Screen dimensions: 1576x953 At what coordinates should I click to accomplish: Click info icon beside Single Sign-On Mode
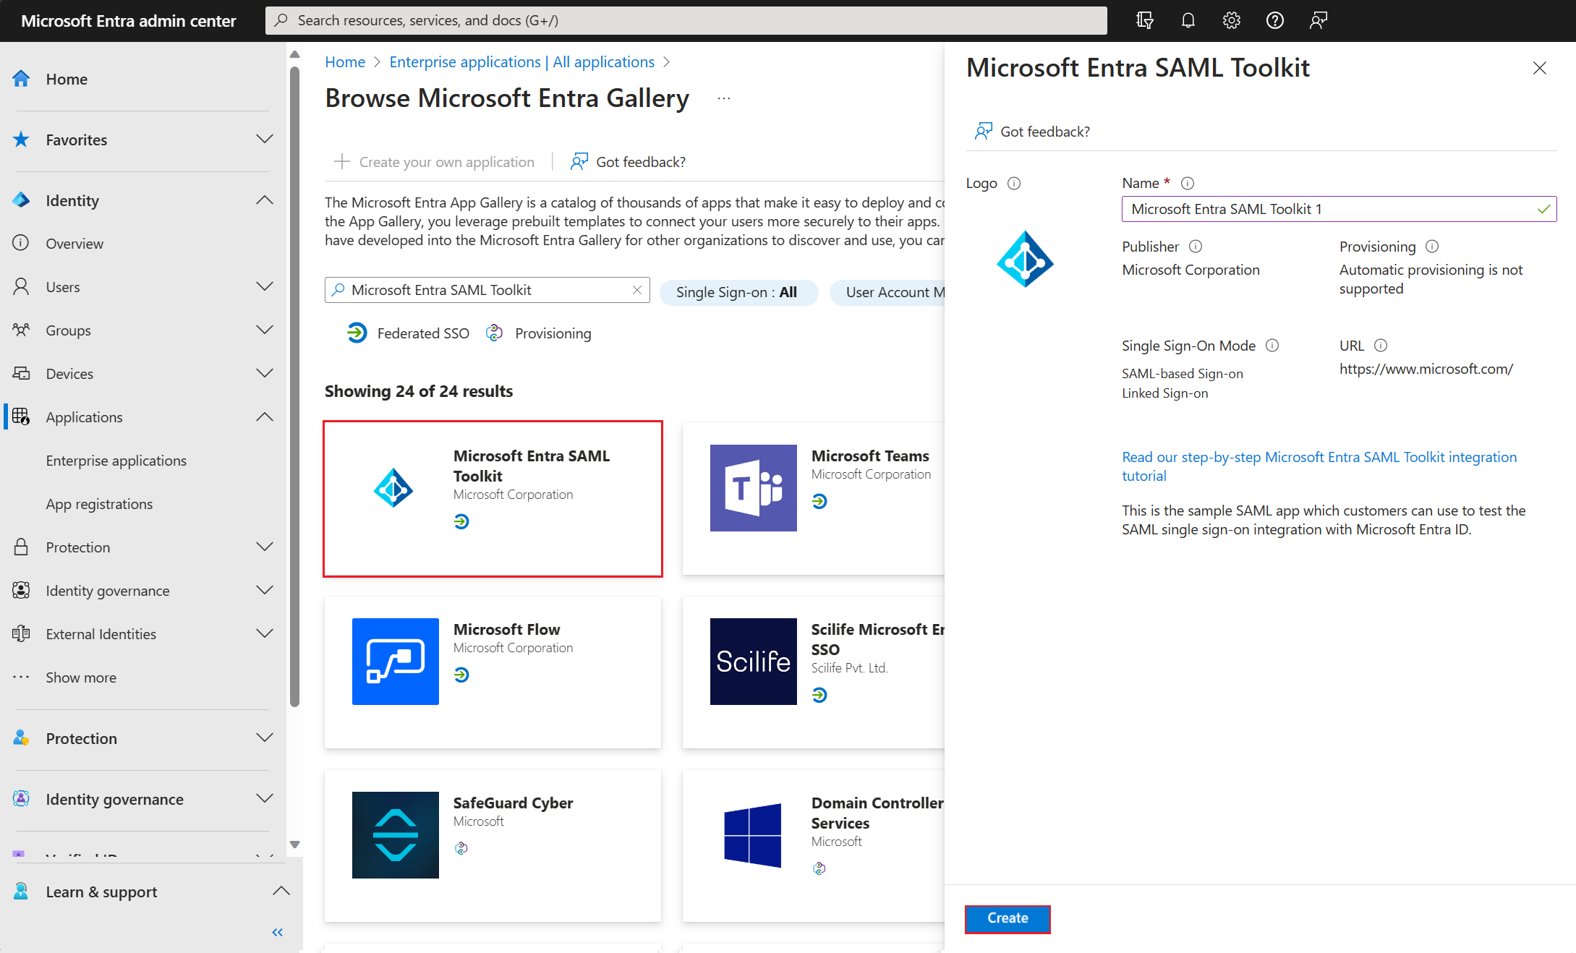point(1272,346)
